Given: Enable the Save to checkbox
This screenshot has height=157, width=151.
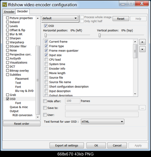Looking at the screenshot, I should (x=45, y=108).
